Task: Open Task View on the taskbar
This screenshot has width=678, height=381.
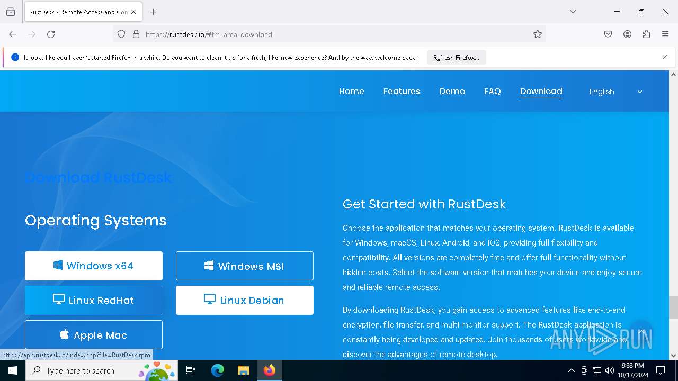Action: 191,370
